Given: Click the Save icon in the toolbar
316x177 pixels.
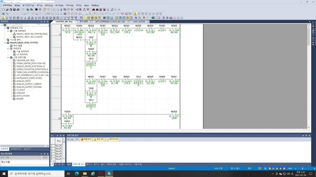Looking at the screenshot, I should 14,9.
